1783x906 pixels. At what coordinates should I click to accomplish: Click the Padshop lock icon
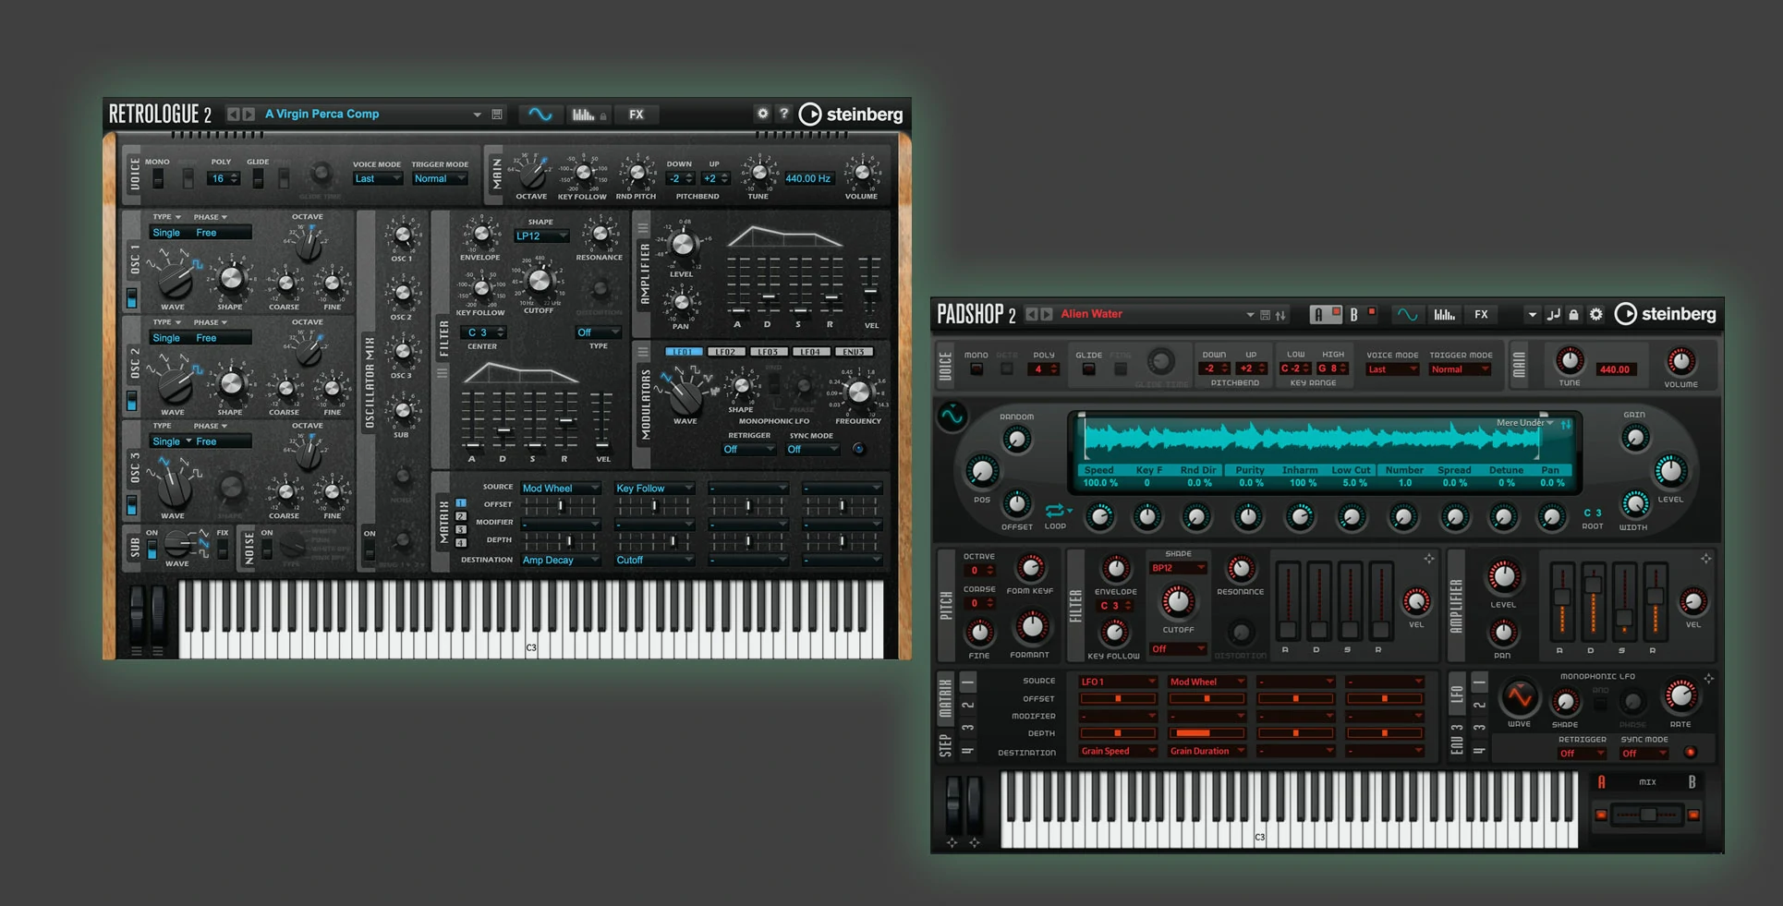pyautogui.click(x=1574, y=315)
